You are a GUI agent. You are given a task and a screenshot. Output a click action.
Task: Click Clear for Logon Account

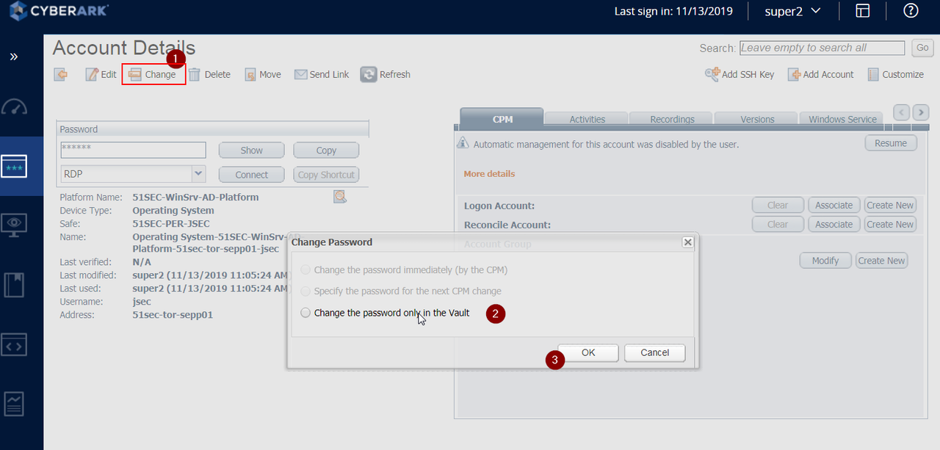click(777, 205)
